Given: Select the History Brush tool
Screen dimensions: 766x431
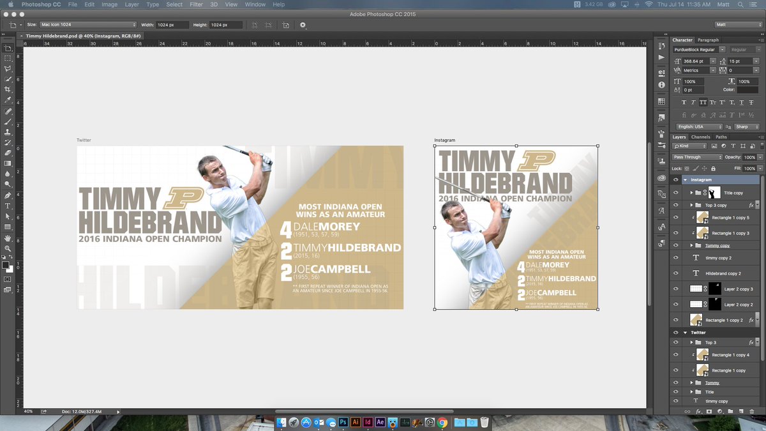Looking at the screenshot, I should [x=8, y=142].
